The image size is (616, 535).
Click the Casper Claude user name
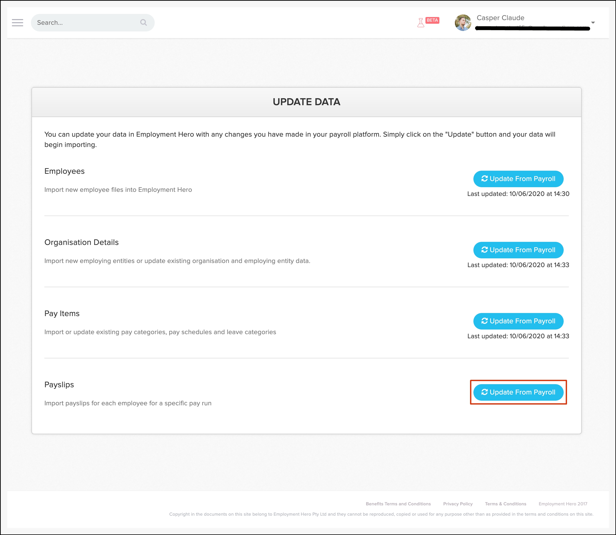[500, 18]
